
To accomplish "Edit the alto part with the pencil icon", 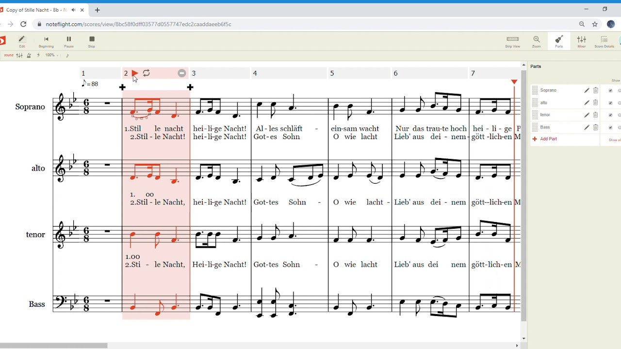I will [587, 103].
